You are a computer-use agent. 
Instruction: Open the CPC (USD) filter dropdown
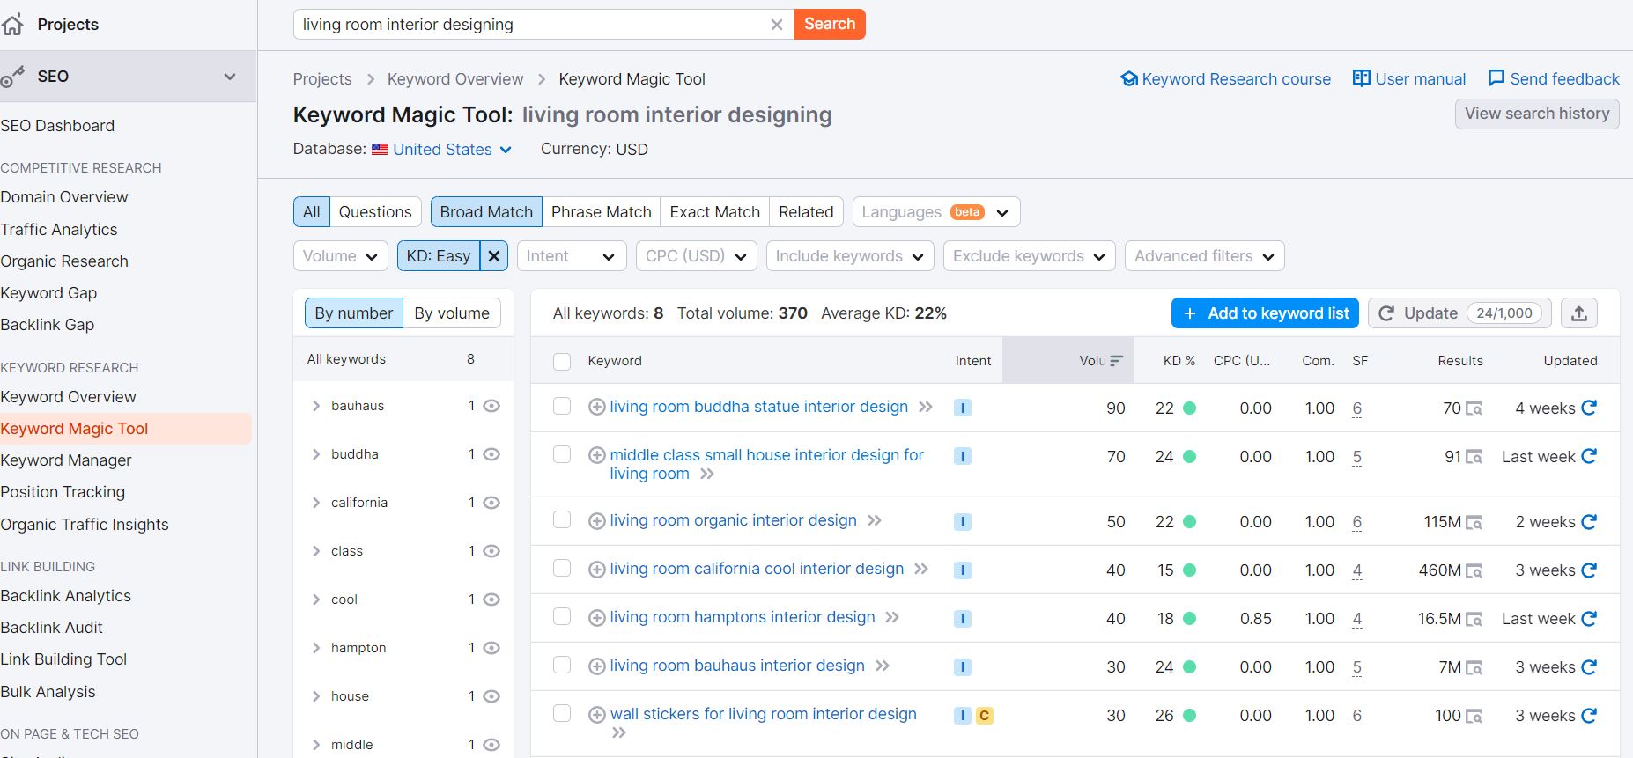click(x=696, y=256)
